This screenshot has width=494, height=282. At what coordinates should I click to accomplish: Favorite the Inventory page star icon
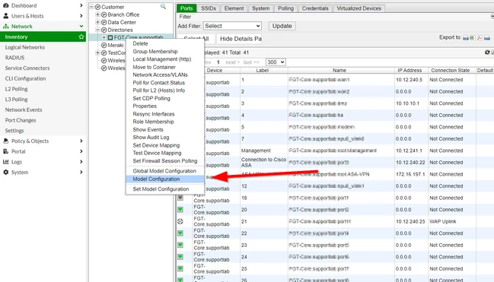click(x=81, y=36)
